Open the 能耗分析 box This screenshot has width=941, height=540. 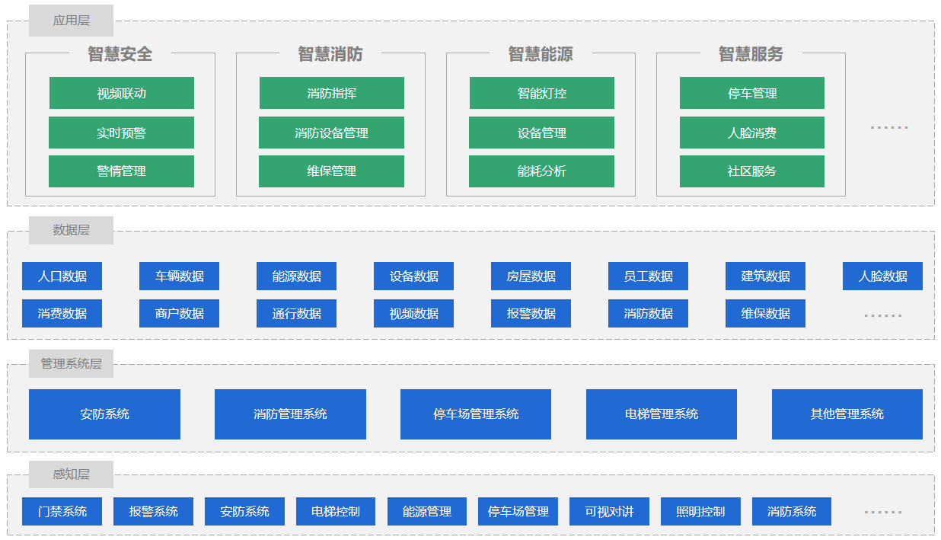(542, 171)
